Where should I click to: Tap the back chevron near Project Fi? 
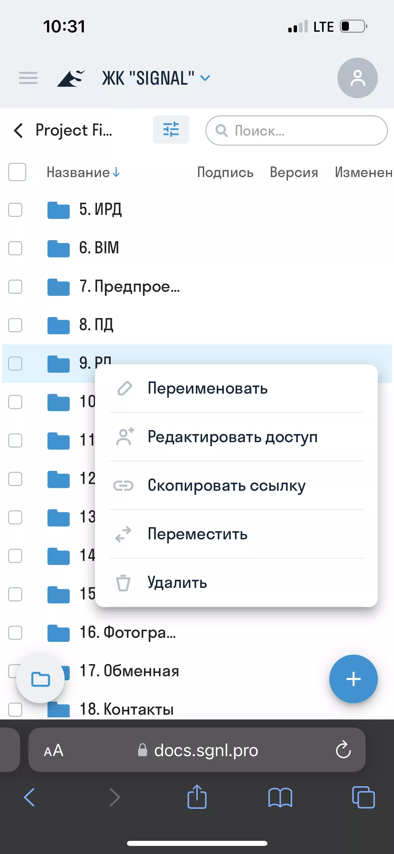coord(19,131)
